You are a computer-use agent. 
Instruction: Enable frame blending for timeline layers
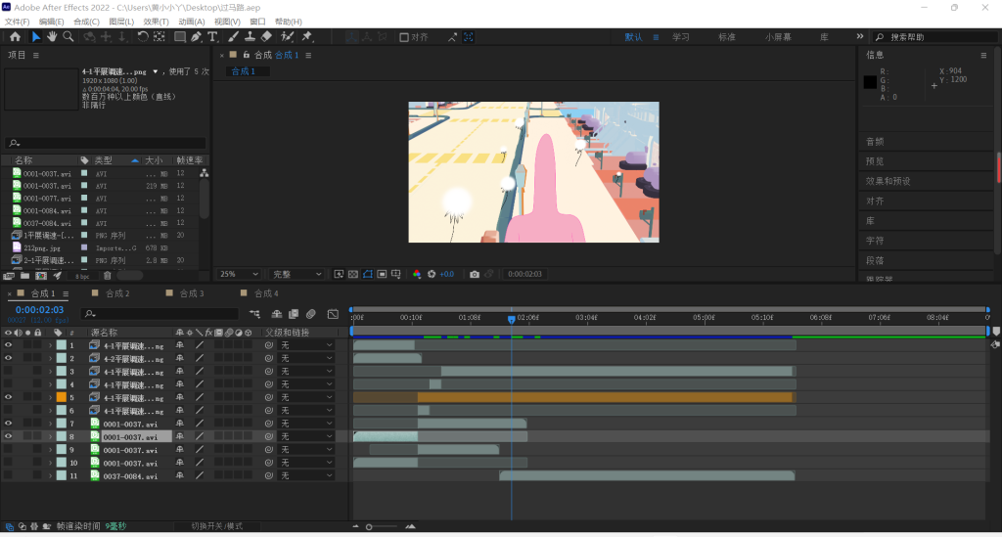(x=294, y=314)
